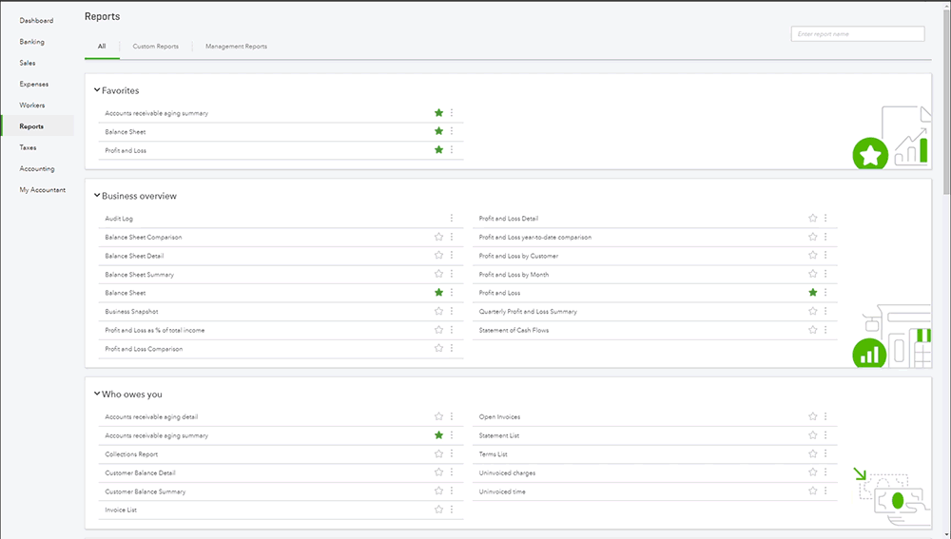The width and height of the screenshot is (951, 539).
Task: Open more options for Statement of Cash Flows
Action: pos(825,330)
